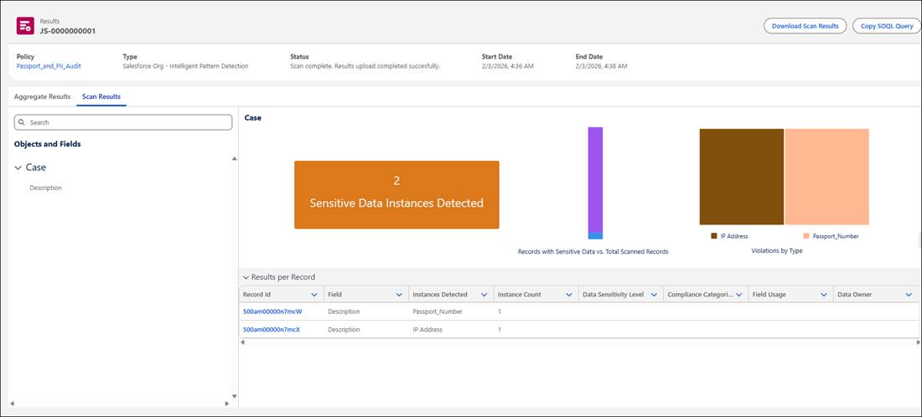The image size is (922, 417).
Task: Select the Description field under Case
Action: coord(46,188)
